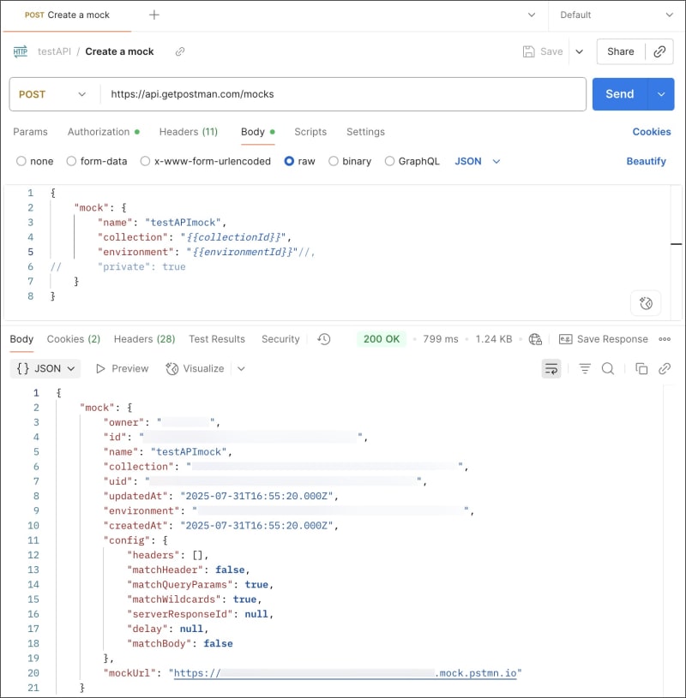Open a new request tab with plus icon
Viewport: 686px width, 698px height.
153,15
